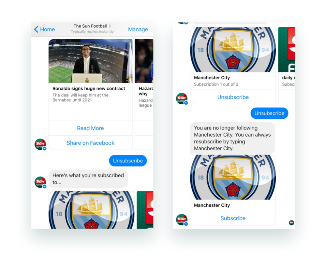Image resolution: width=326 pixels, height=269 pixels.
Task: Open Manchester City crest in left chat
Action: tap(92, 210)
